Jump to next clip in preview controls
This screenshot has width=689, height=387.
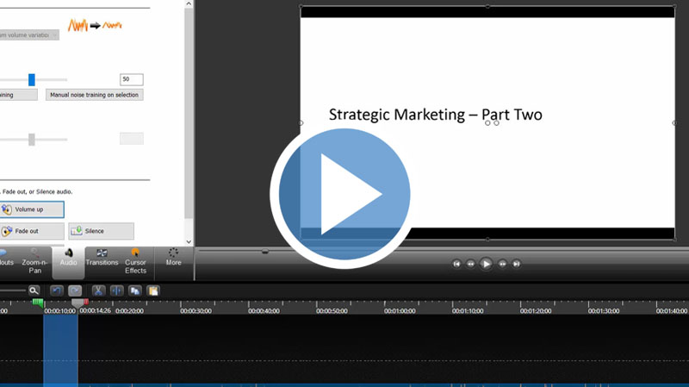click(x=516, y=264)
